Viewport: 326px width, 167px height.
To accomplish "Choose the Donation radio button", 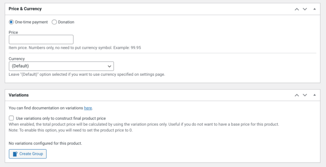I will tap(54, 22).
